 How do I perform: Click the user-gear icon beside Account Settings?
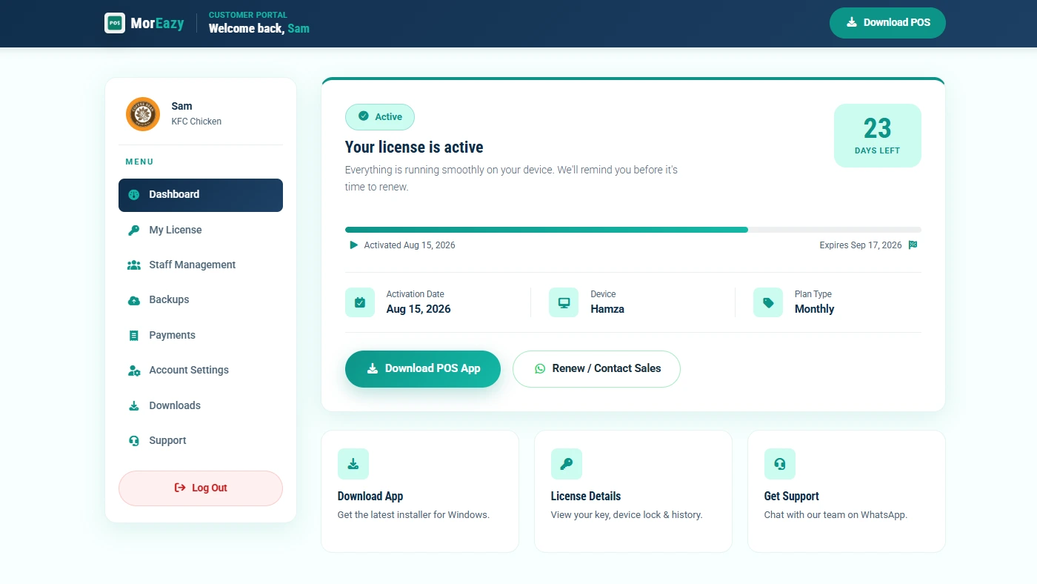pyautogui.click(x=134, y=371)
